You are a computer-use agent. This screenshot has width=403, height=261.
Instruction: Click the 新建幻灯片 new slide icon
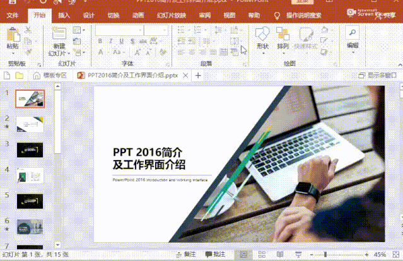point(59,33)
